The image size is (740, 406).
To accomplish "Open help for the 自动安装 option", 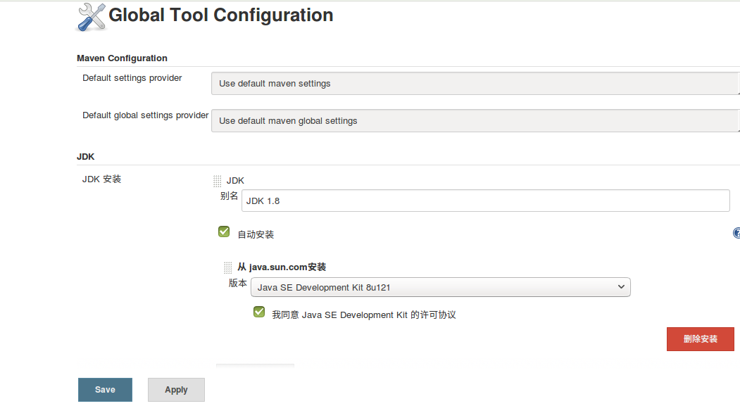I will 736,233.
